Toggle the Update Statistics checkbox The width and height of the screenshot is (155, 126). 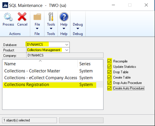pos(109,67)
